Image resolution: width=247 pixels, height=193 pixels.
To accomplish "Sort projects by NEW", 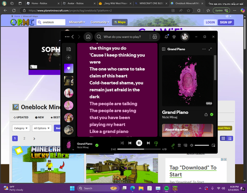I will tap(40, 117).
